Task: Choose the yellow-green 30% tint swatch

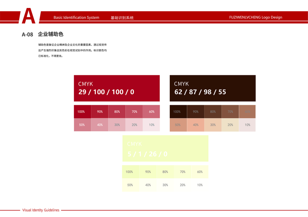Action: [x=165, y=185]
